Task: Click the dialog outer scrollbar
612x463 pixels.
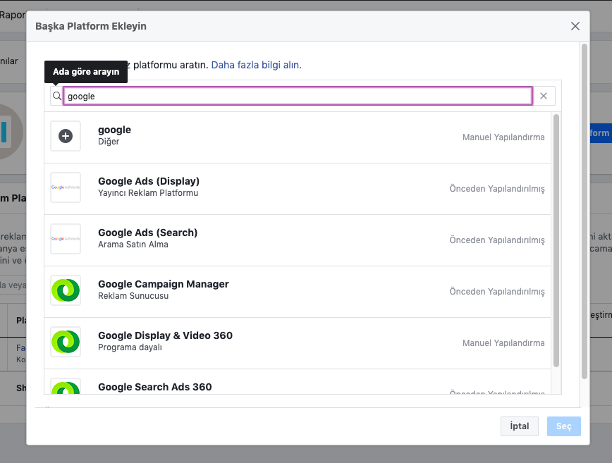Action: coord(585,211)
